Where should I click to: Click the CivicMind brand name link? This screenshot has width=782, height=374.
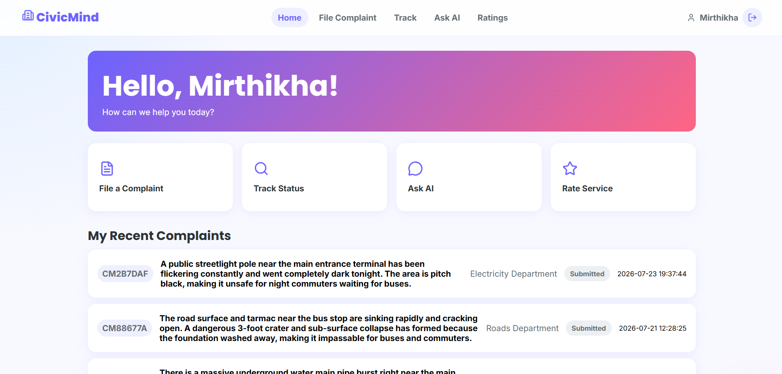[x=68, y=17]
